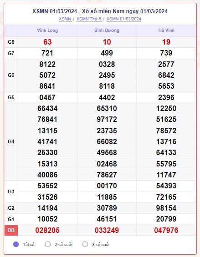This screenshot has height=257, width=200.
Task: Click the Bình Dương column header
Action: pyautogui.click(x=107, y=30)
